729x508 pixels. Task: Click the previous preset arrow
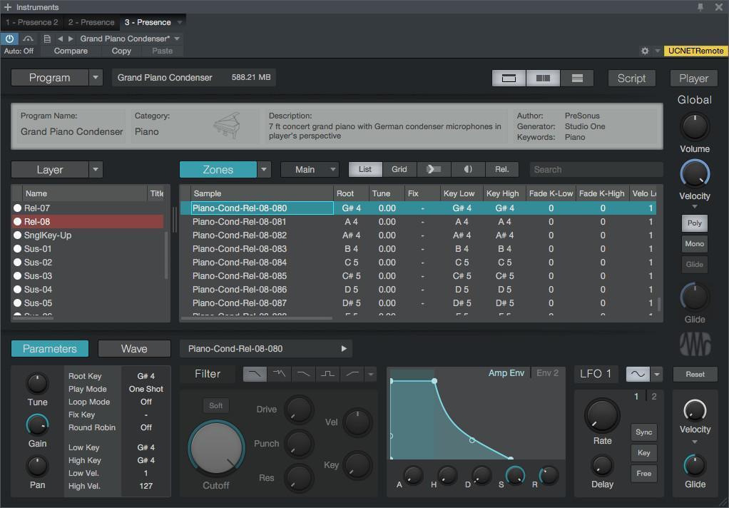coord(60,39)
